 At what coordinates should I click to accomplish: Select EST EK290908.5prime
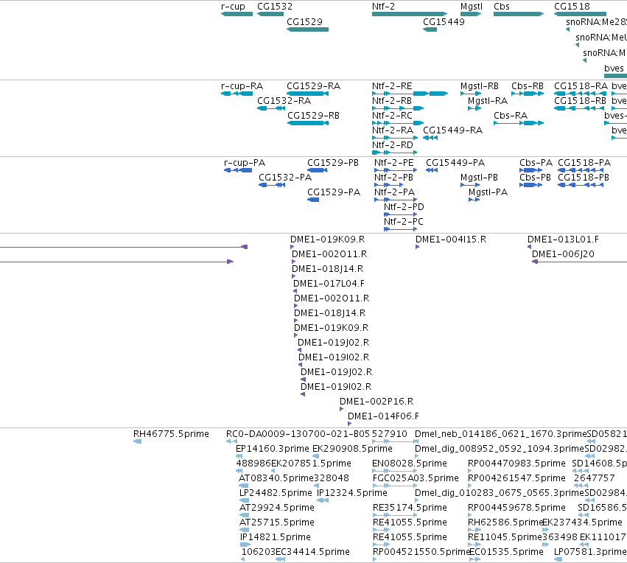[x=352, y=449]
